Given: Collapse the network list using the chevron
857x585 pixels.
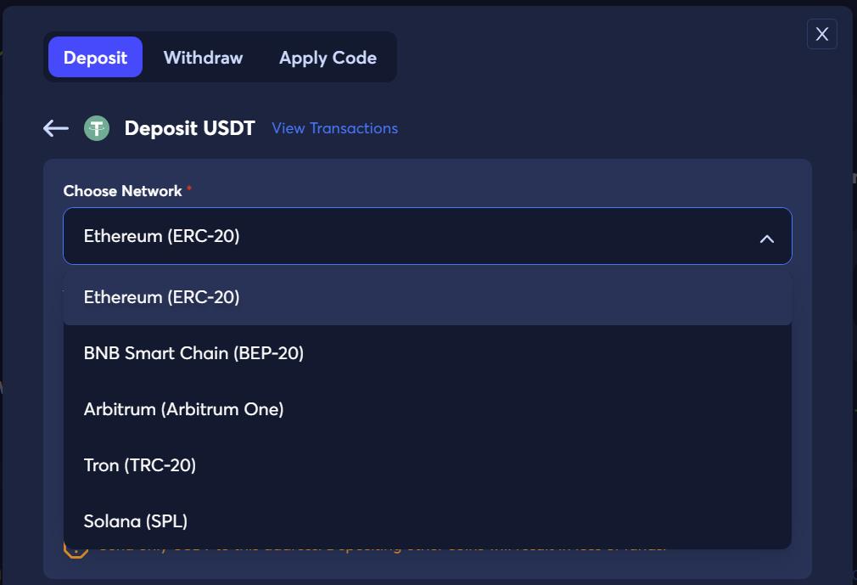Looking at the screenshot, I should pyautogui.click(x=767, y=239).
